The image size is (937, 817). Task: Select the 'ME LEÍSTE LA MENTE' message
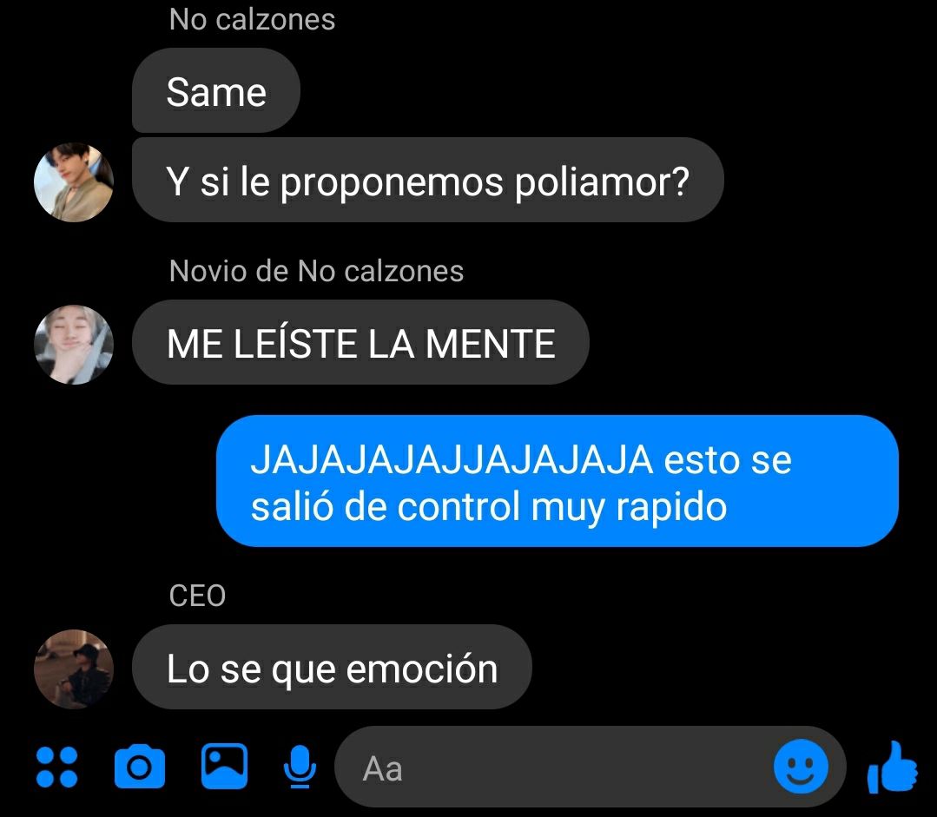[x=360, y=342]
